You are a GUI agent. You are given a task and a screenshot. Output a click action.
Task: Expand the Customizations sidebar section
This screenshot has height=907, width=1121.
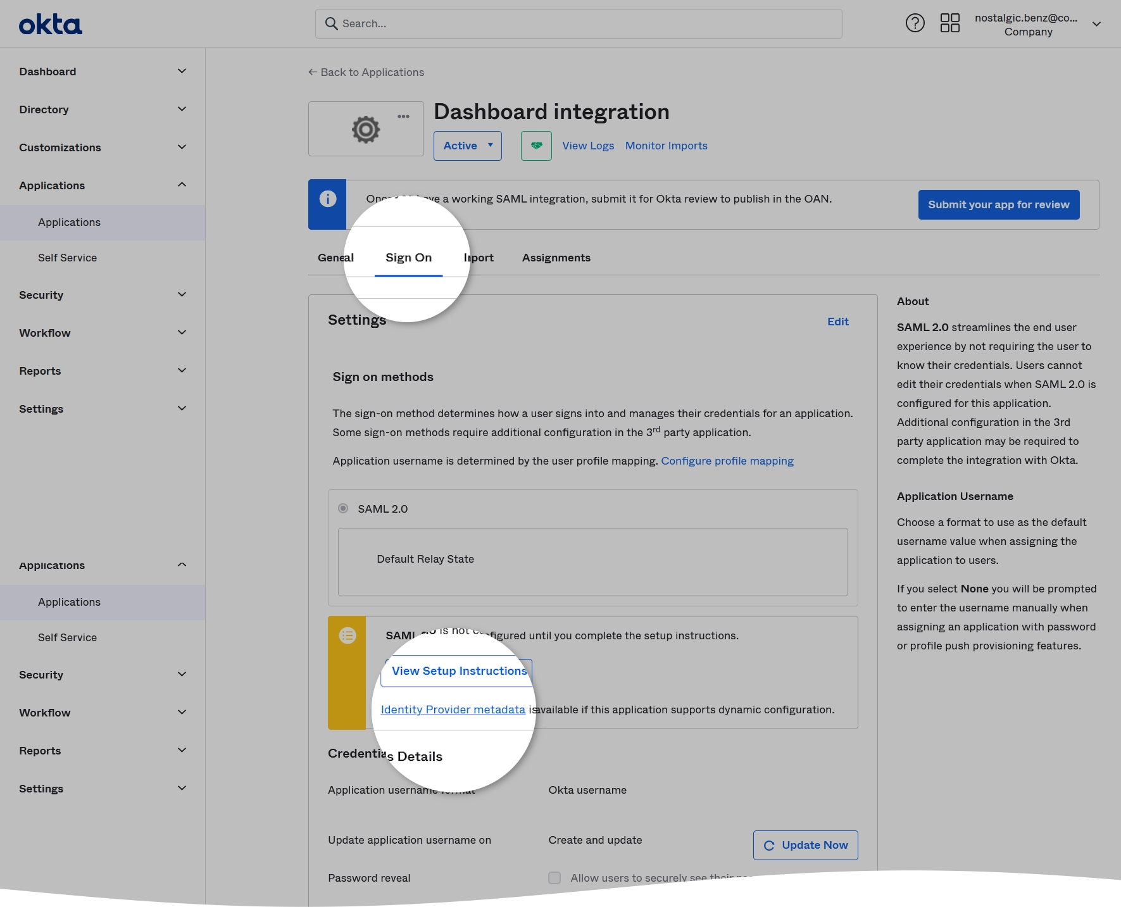pos(103,147)
